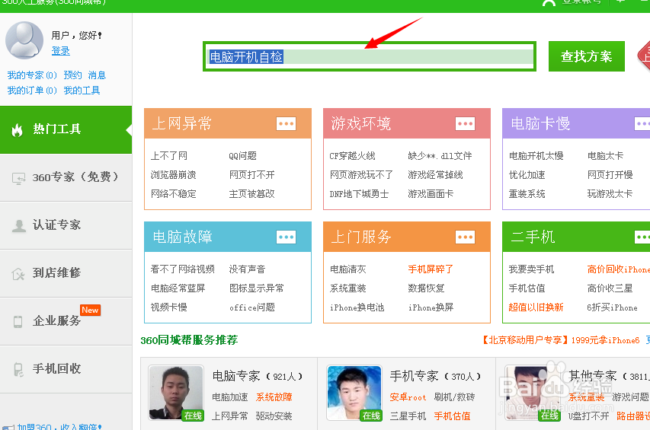This screenshot has width=650, height=430.
Task: Click 网络不稳定 item
Action: click(x=173, y=194)
